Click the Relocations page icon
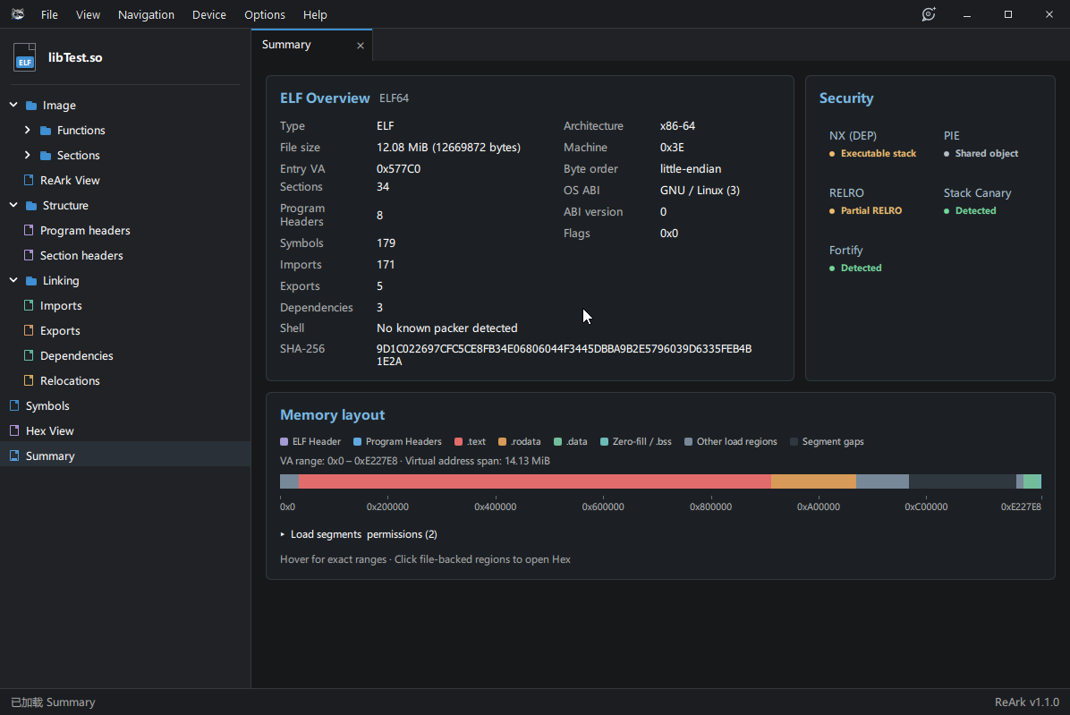 click(x=29, y=380)
